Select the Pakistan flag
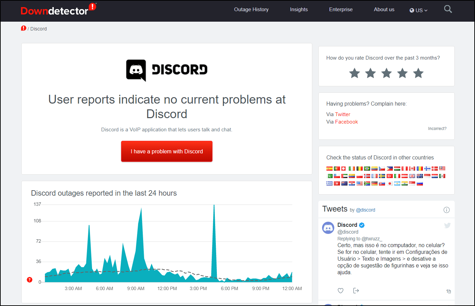 330,176
